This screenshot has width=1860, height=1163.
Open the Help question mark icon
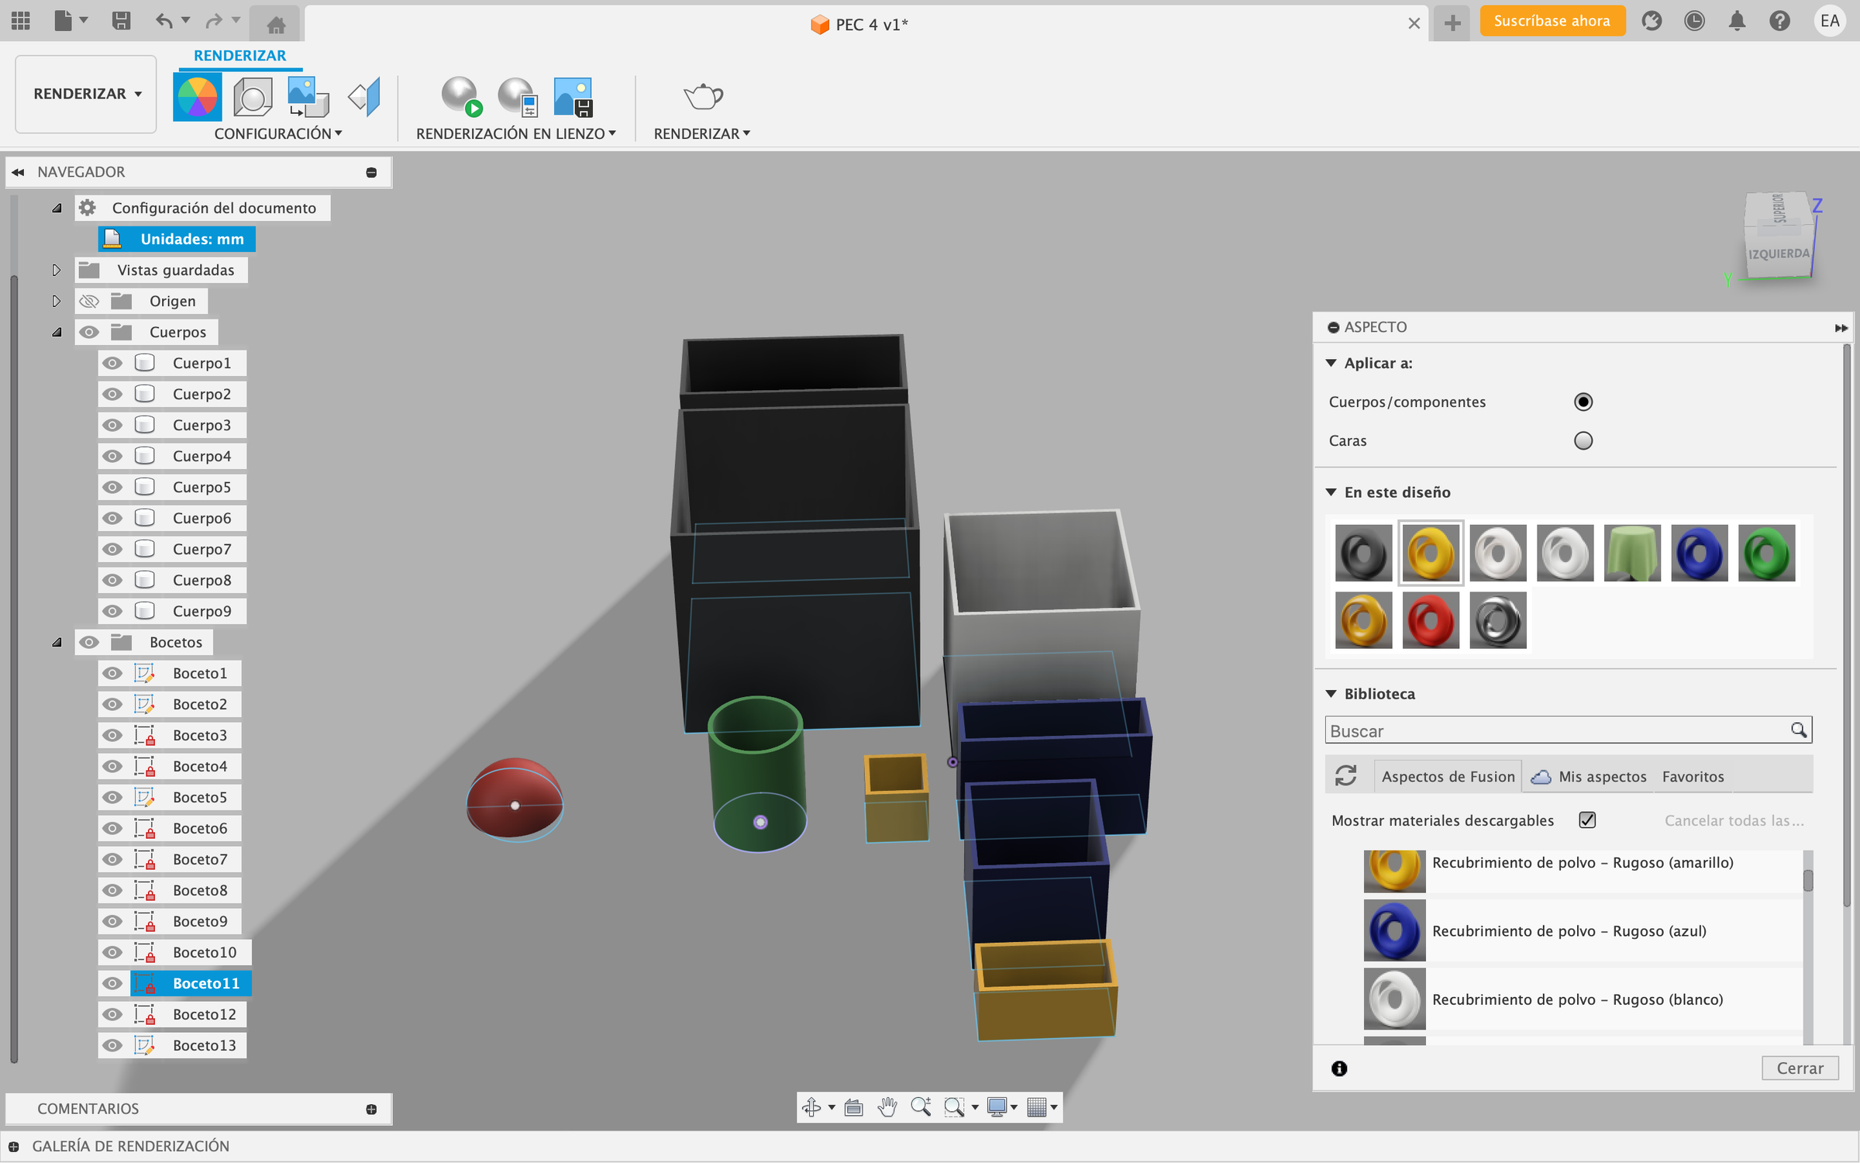coord(1779,21)
